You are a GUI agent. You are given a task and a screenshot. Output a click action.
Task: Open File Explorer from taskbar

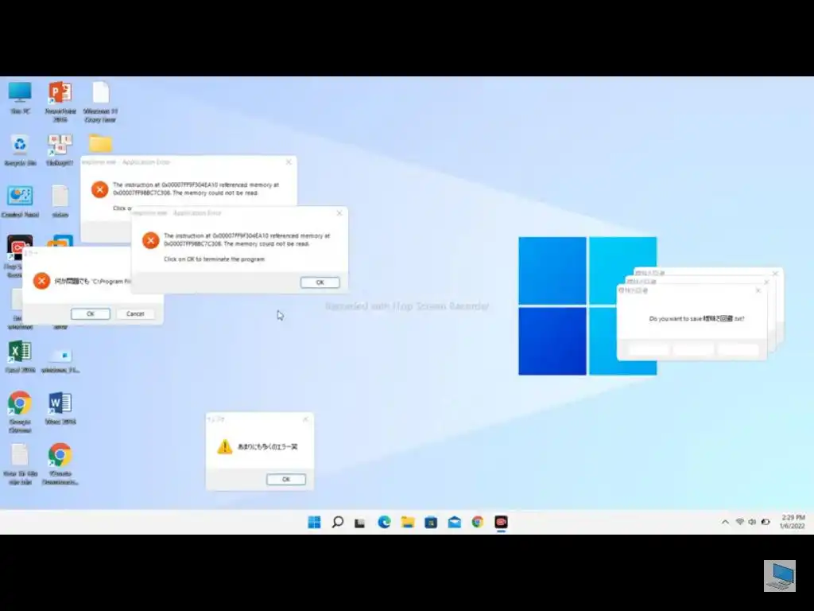[x=408, y=522]
